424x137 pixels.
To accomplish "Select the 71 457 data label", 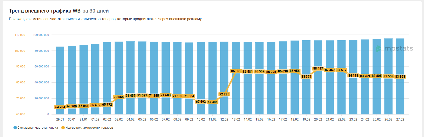I will [x=131, y=95].
